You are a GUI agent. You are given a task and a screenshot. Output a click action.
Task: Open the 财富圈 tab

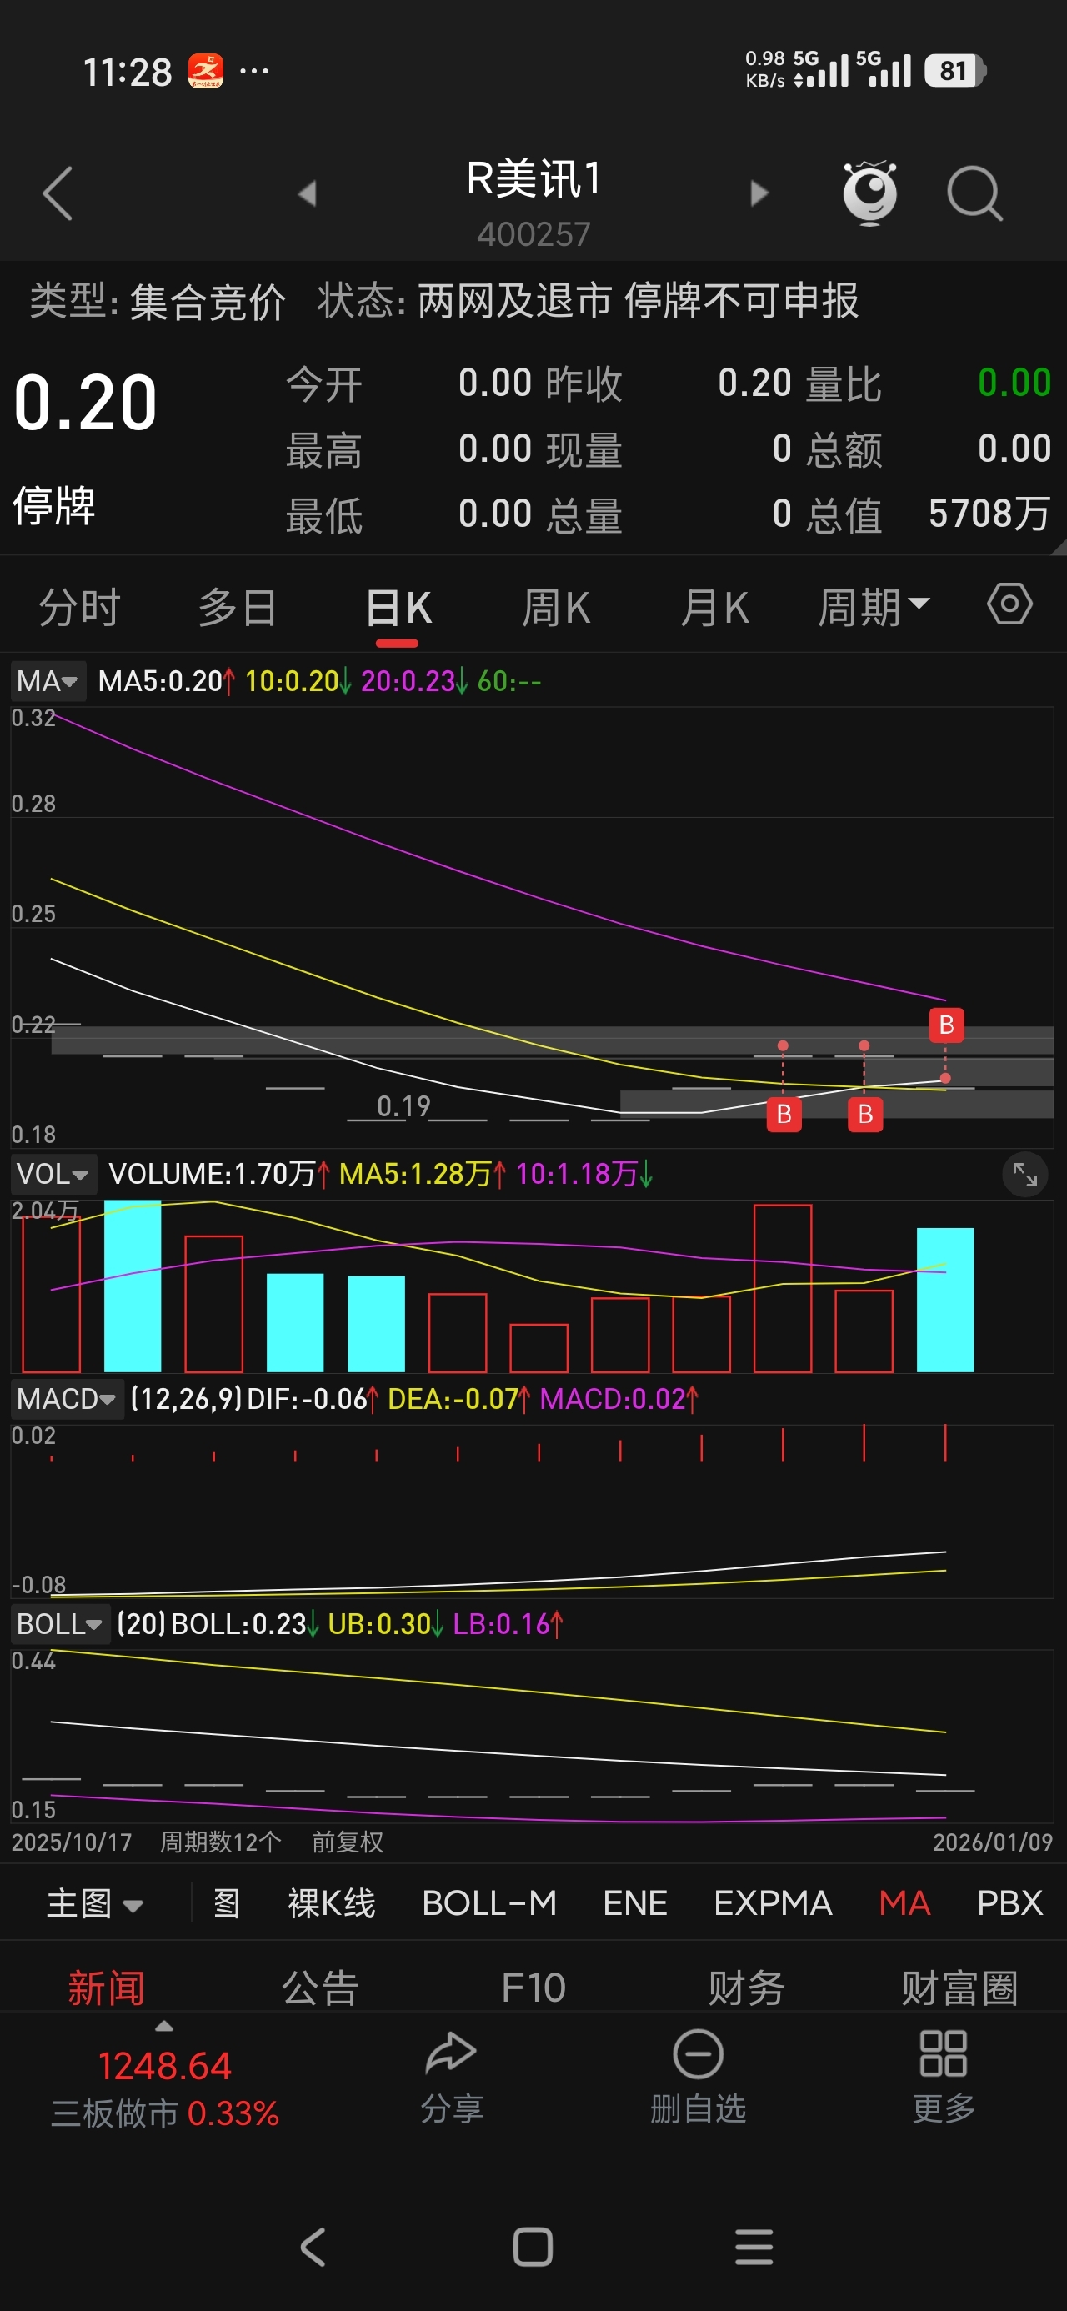pos(959,1988)
